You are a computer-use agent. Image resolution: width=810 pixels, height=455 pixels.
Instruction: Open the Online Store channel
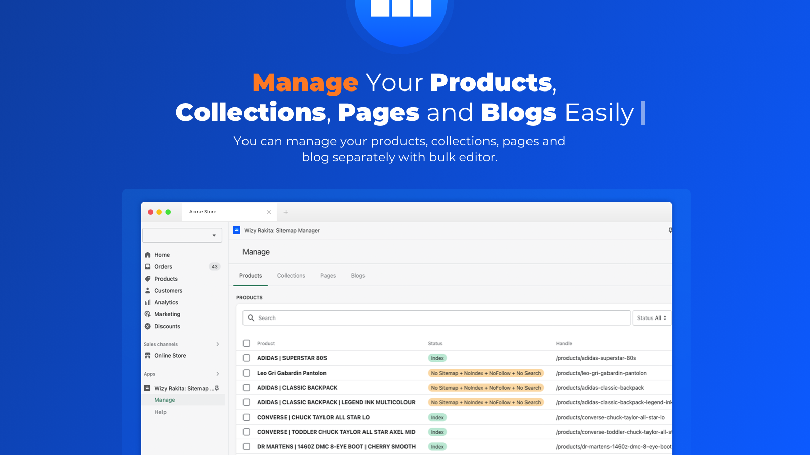(x=170, y=355)
